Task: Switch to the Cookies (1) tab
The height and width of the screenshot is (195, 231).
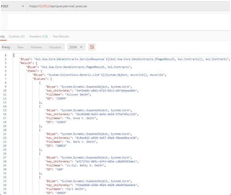Action: click(17, 36)
